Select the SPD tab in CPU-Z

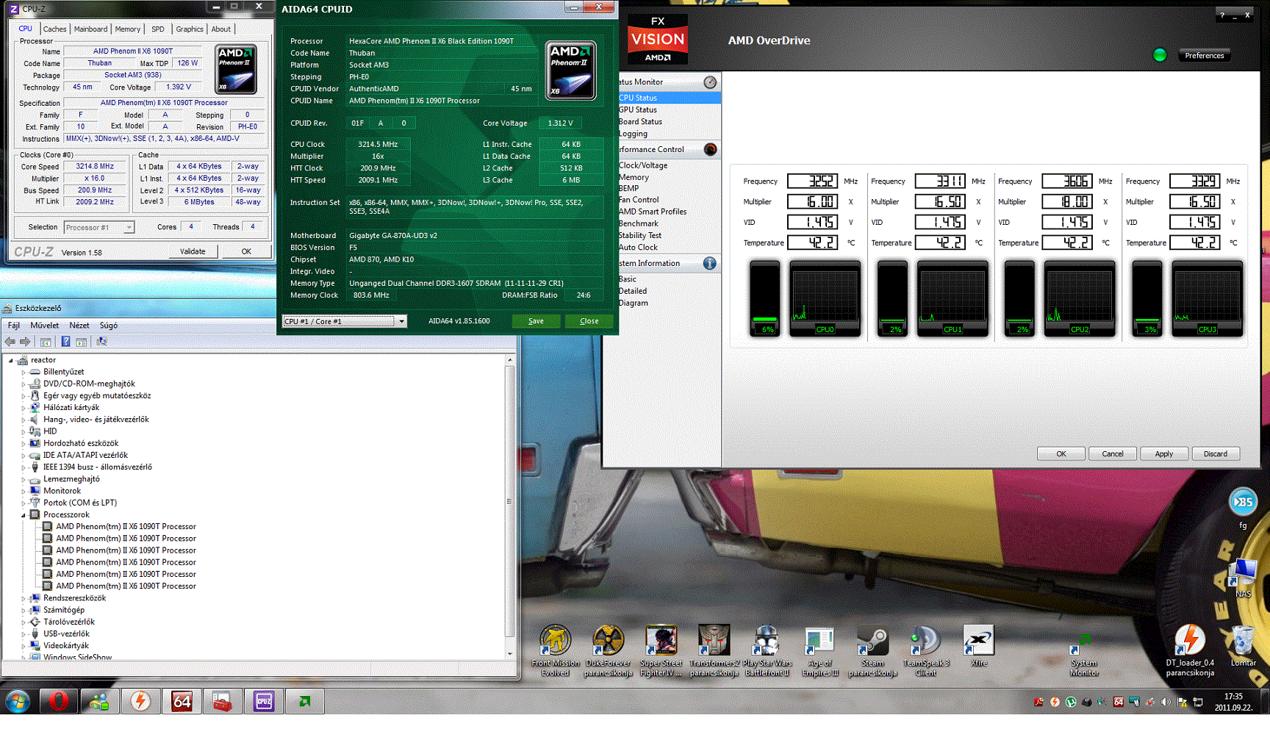click(158, 29)
